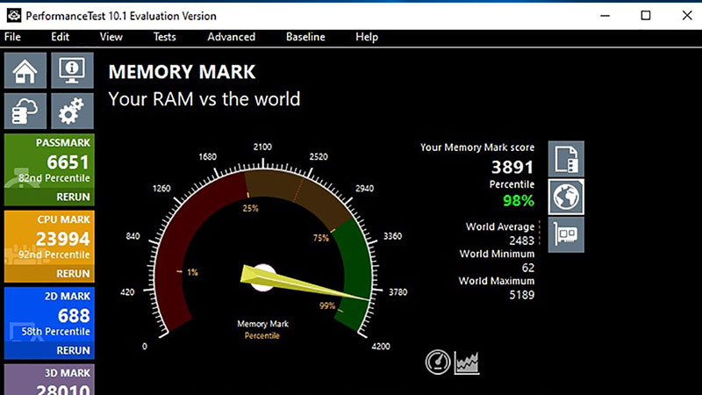Click the 99% marker on the gauge
The height and width of the screenshot is (395, 702).
(x=327, y=305)
